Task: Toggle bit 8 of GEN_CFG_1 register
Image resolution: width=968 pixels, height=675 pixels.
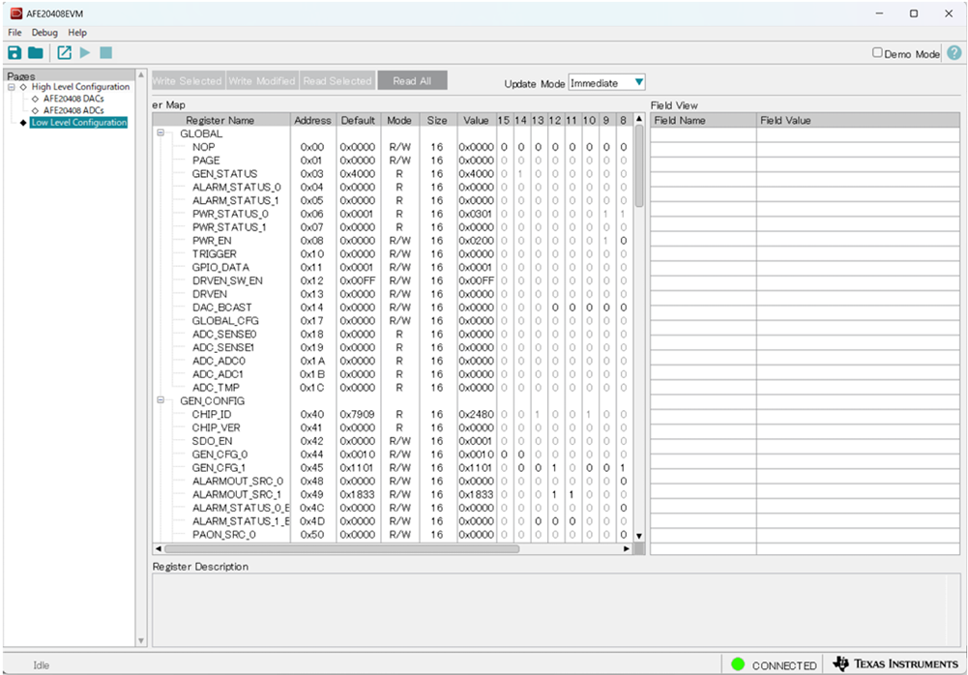Action: (624, 468)
